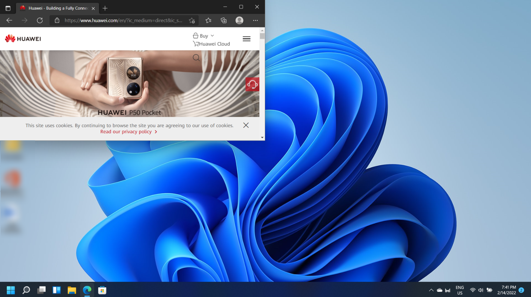
Task: Open a new browser tab
Action: pos(105,8)
